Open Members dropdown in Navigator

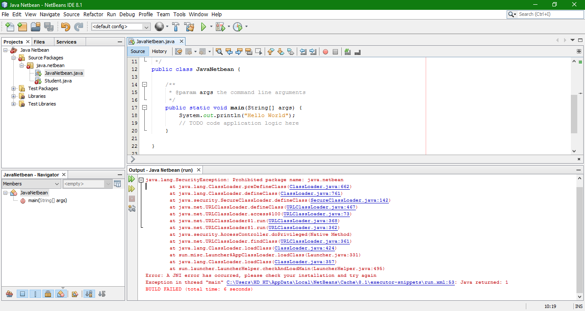[x=31, y=184]
